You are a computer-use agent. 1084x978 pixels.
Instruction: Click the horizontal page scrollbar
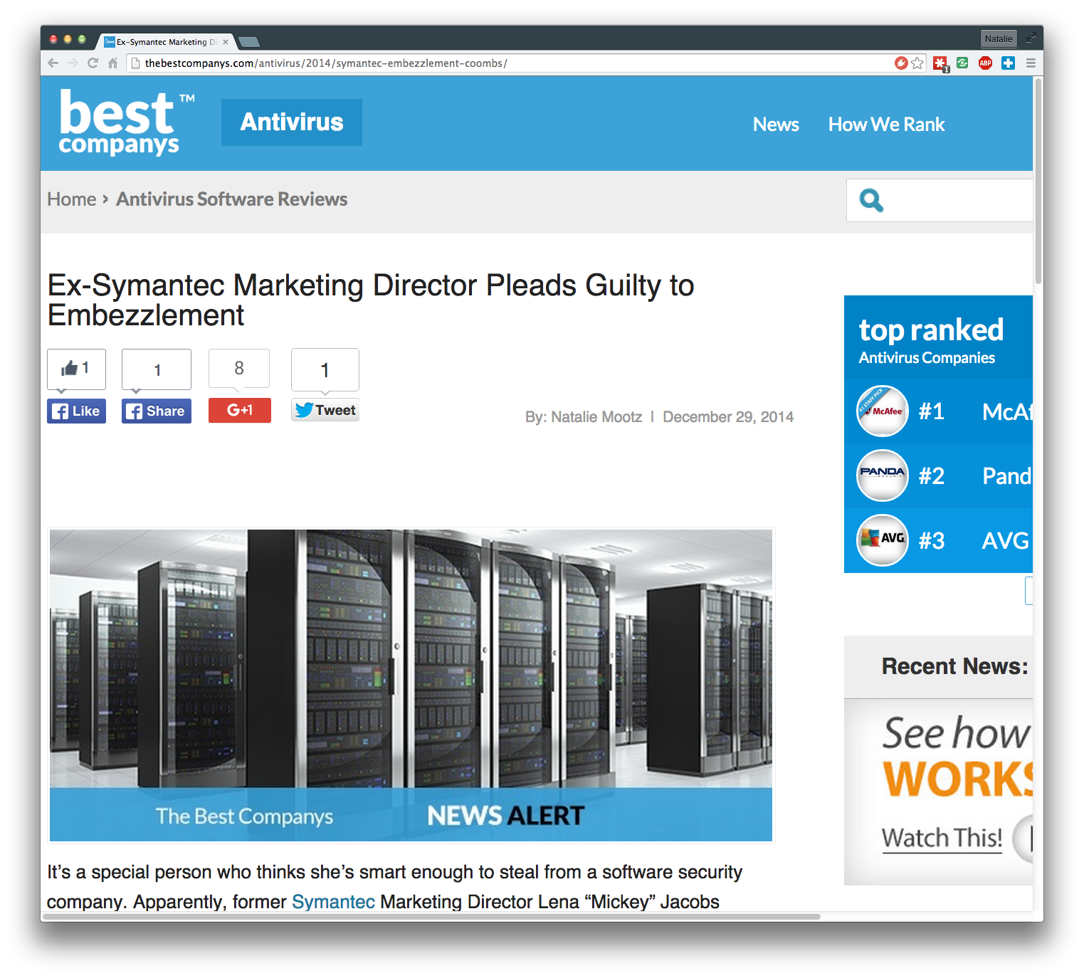point(431,917)
